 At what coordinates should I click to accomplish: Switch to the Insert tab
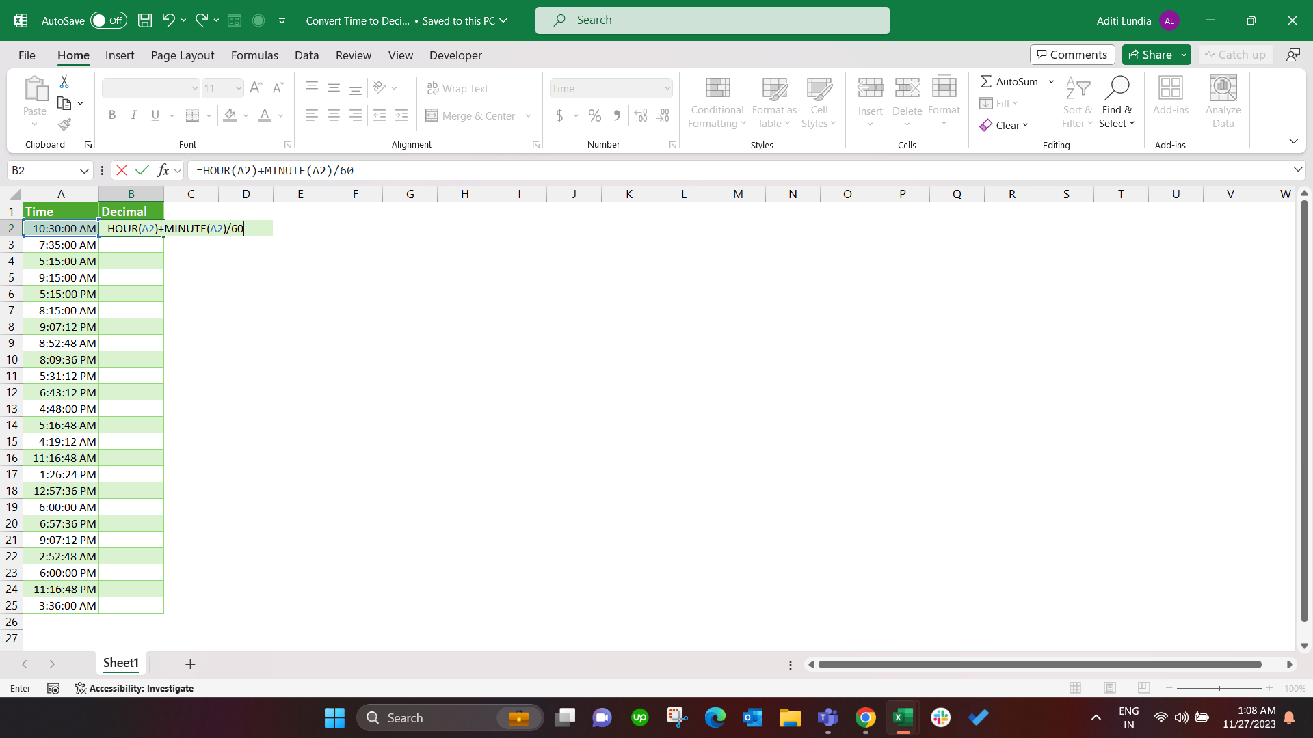pyautogui.click(x=120, y=55)
